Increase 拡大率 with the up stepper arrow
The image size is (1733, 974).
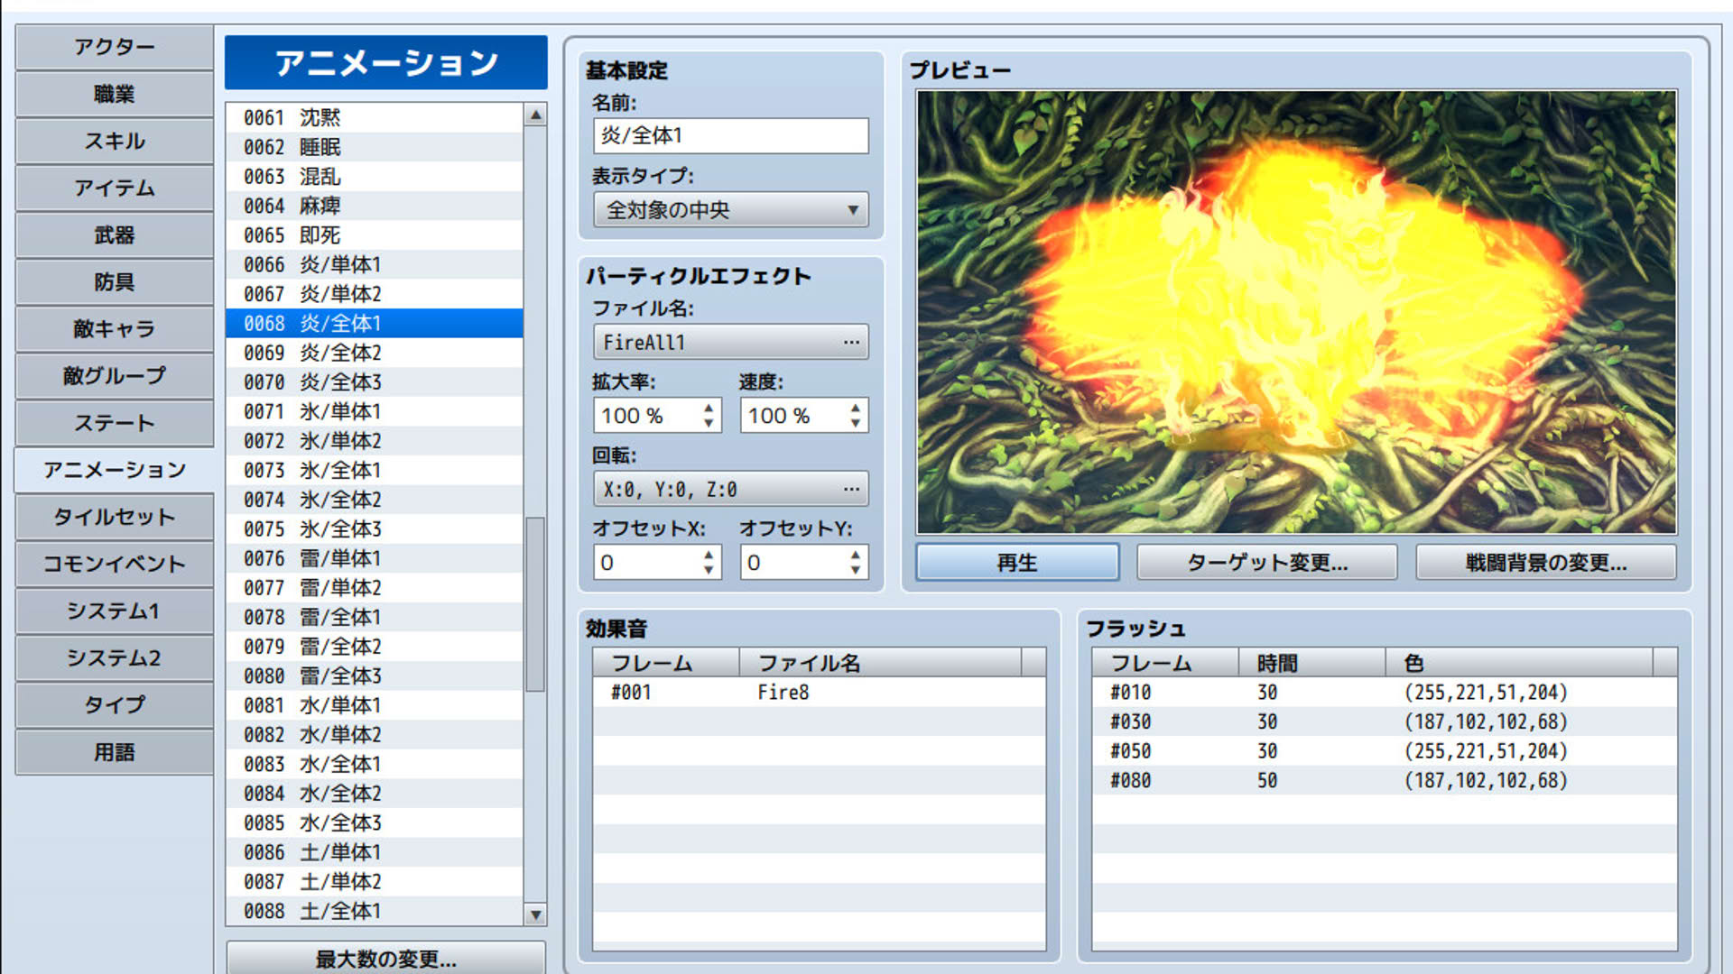(709, 408)
